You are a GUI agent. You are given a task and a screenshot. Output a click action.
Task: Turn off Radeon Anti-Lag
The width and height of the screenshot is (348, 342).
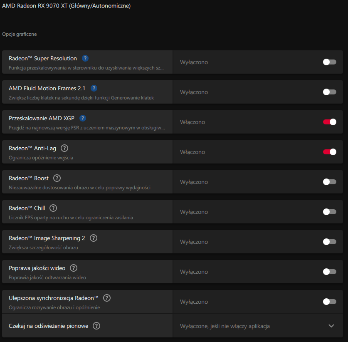pos(329,152)
